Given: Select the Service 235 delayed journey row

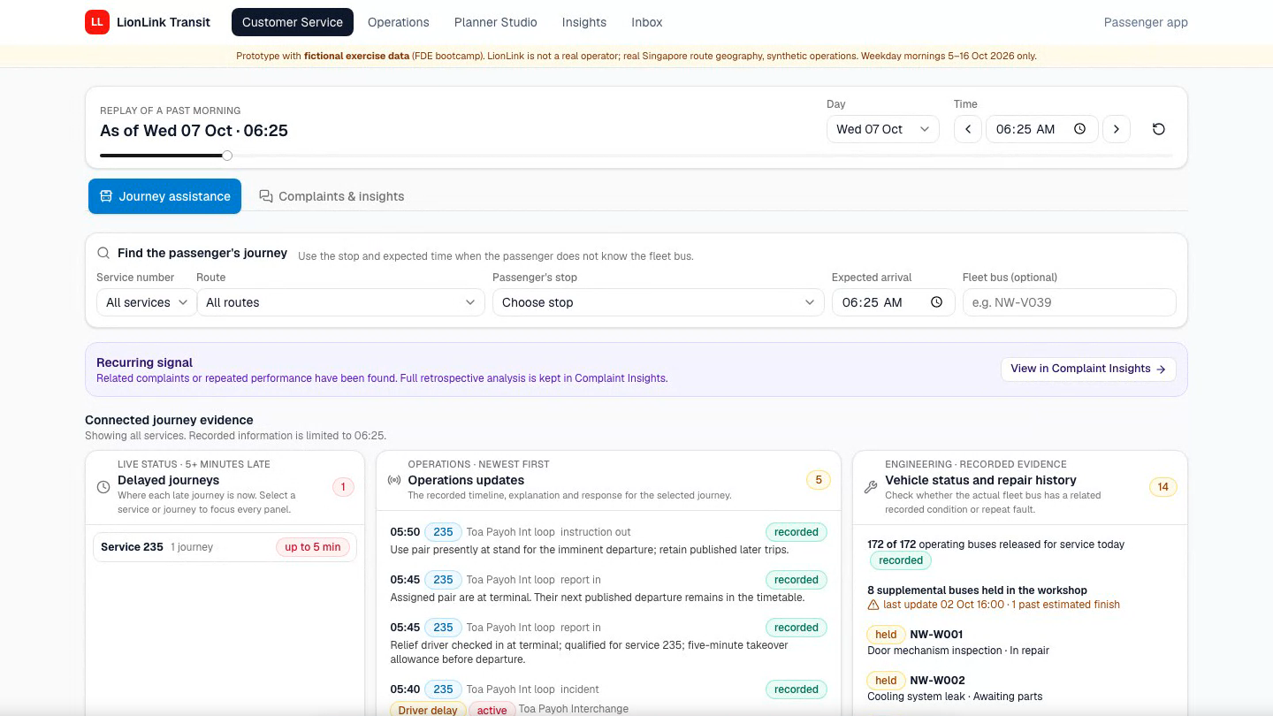Looking at the screenshot, I should (225, 547).
